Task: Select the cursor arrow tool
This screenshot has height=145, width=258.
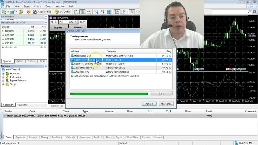Action: tap(131, 12)
